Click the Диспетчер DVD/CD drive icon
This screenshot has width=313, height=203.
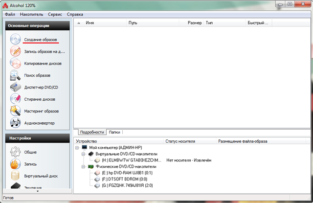pos(15,87)
